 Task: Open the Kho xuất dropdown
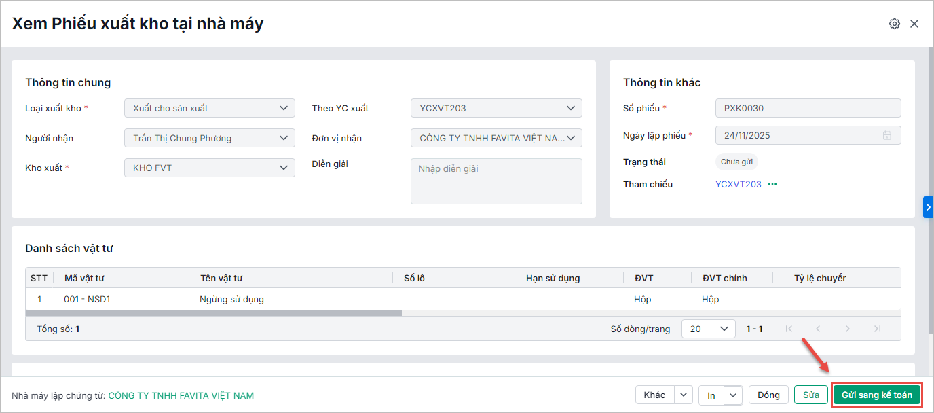pyautogui.click(x=283, y=168)
